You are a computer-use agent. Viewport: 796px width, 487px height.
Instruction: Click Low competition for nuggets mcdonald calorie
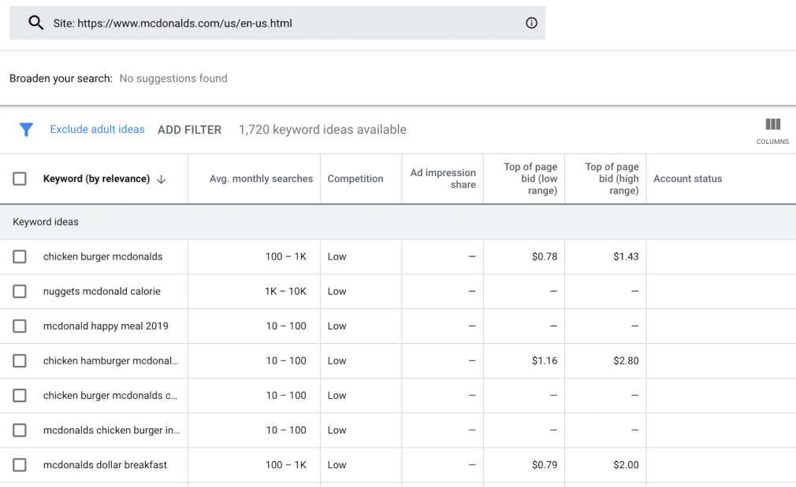point(337,291)
